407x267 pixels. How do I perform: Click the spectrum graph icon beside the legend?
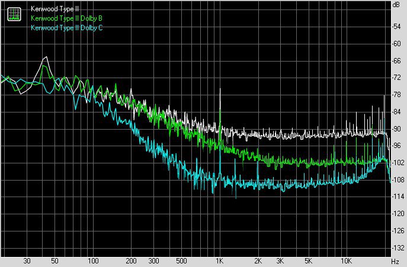(x=14, y=14)
